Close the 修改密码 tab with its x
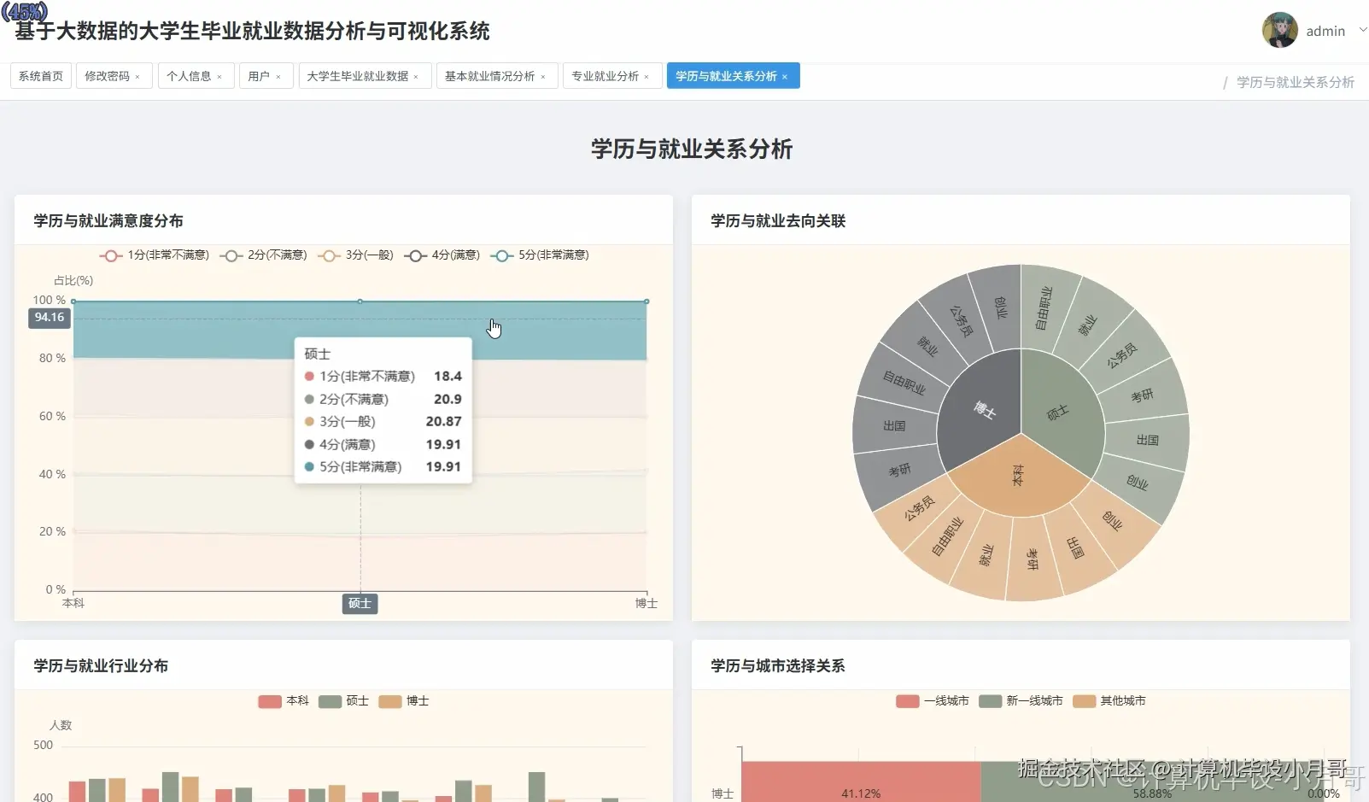 (137, 77)
